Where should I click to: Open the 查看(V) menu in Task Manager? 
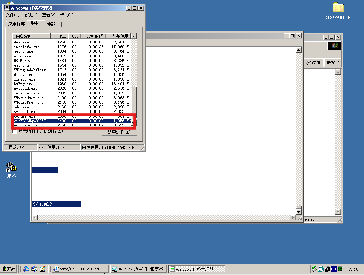[48, 15]
